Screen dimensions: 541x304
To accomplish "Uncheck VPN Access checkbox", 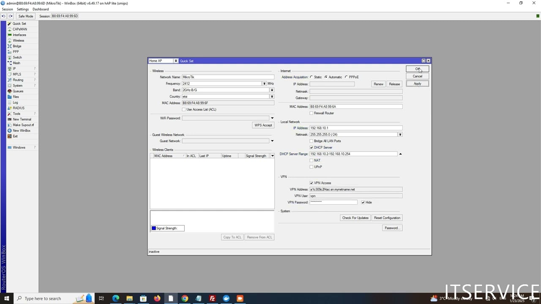I will (311, 183).
